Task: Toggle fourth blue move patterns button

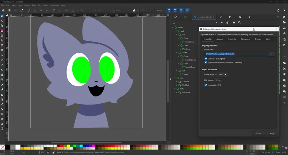Action: [187, 10]
